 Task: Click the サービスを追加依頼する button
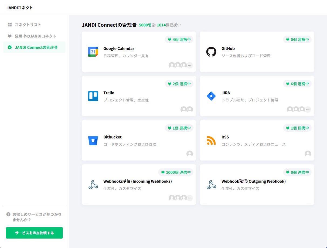click(34, 233)
